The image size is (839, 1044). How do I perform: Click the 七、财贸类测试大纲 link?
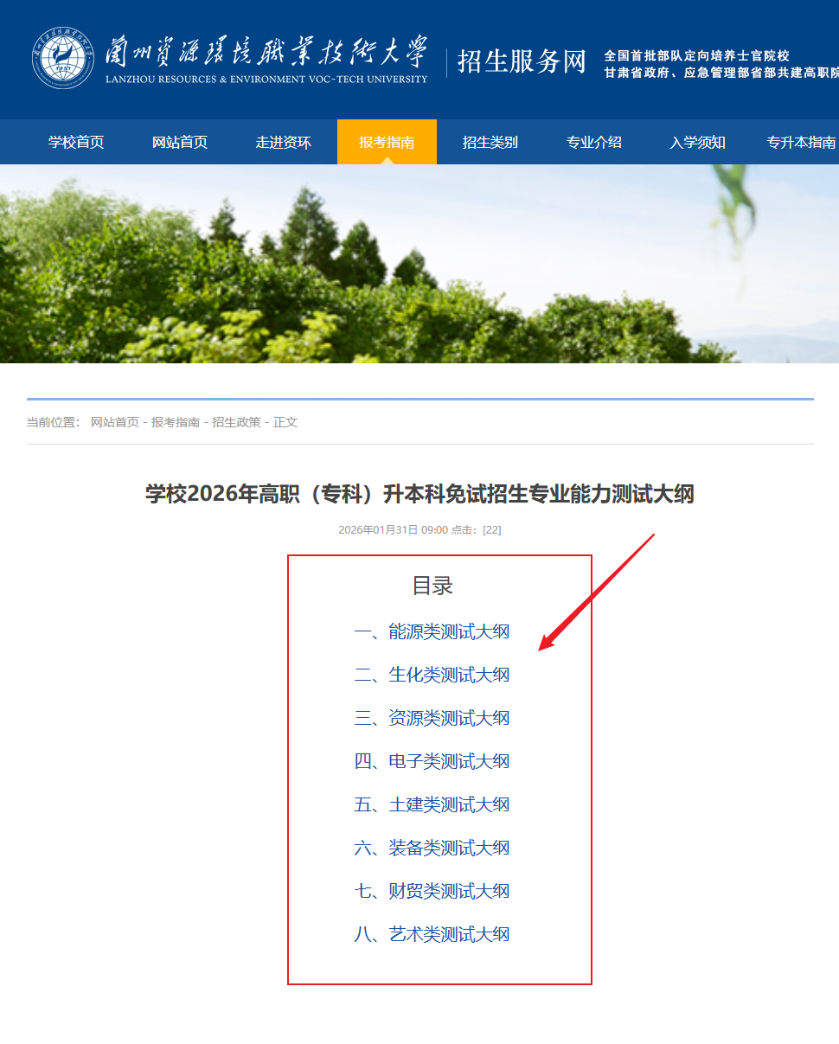432,891
